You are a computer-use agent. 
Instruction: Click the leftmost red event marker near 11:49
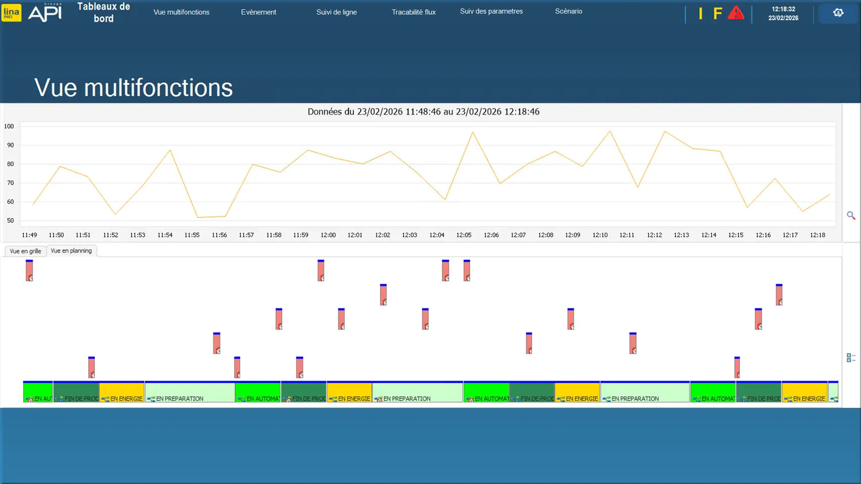(x=29, y=271)
